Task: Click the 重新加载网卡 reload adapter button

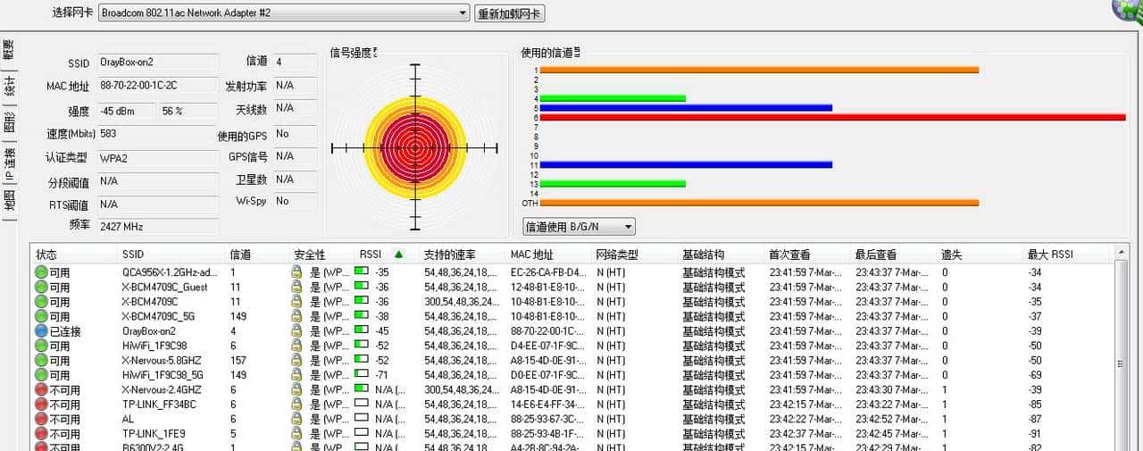Action: [510, 13]
